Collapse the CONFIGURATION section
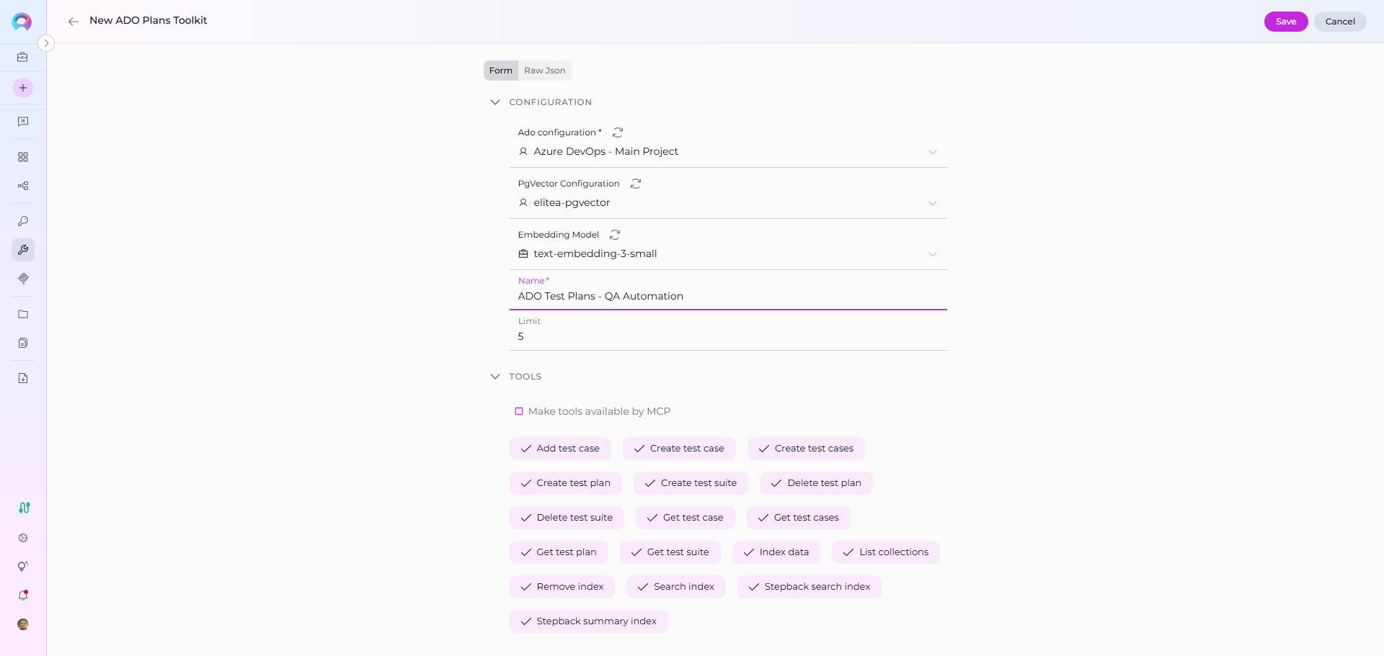 pos(495,102)
